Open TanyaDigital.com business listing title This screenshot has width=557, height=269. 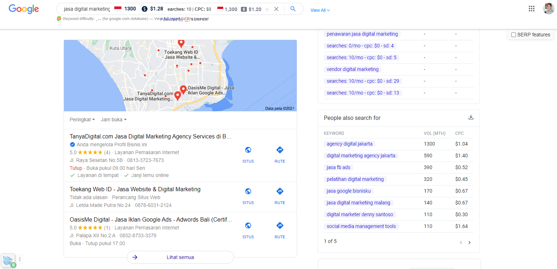pyautogui.click(x=151, y=136)
